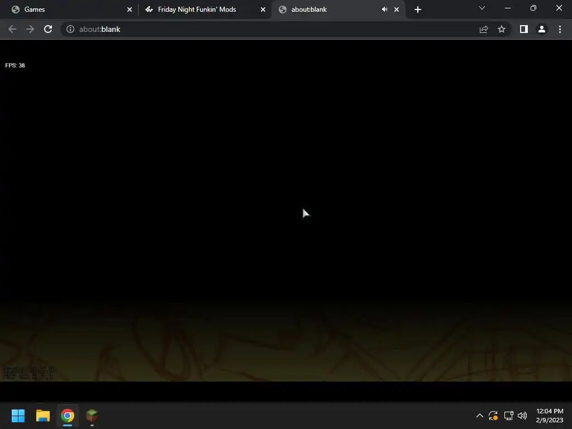Viewport: 572px width, 429px height.
Task: Go forward to the next page
Action: click(x=30, y=29)
